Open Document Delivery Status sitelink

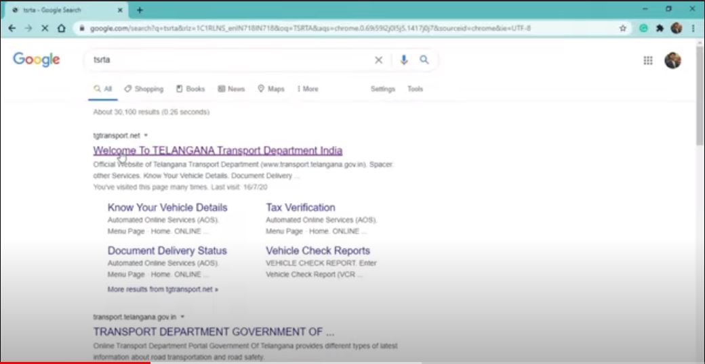click(167, 250)
